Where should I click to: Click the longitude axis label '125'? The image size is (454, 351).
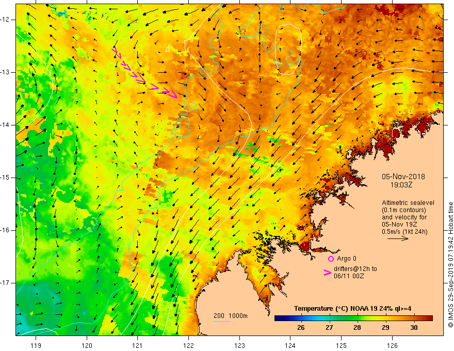tap(342, 345)
